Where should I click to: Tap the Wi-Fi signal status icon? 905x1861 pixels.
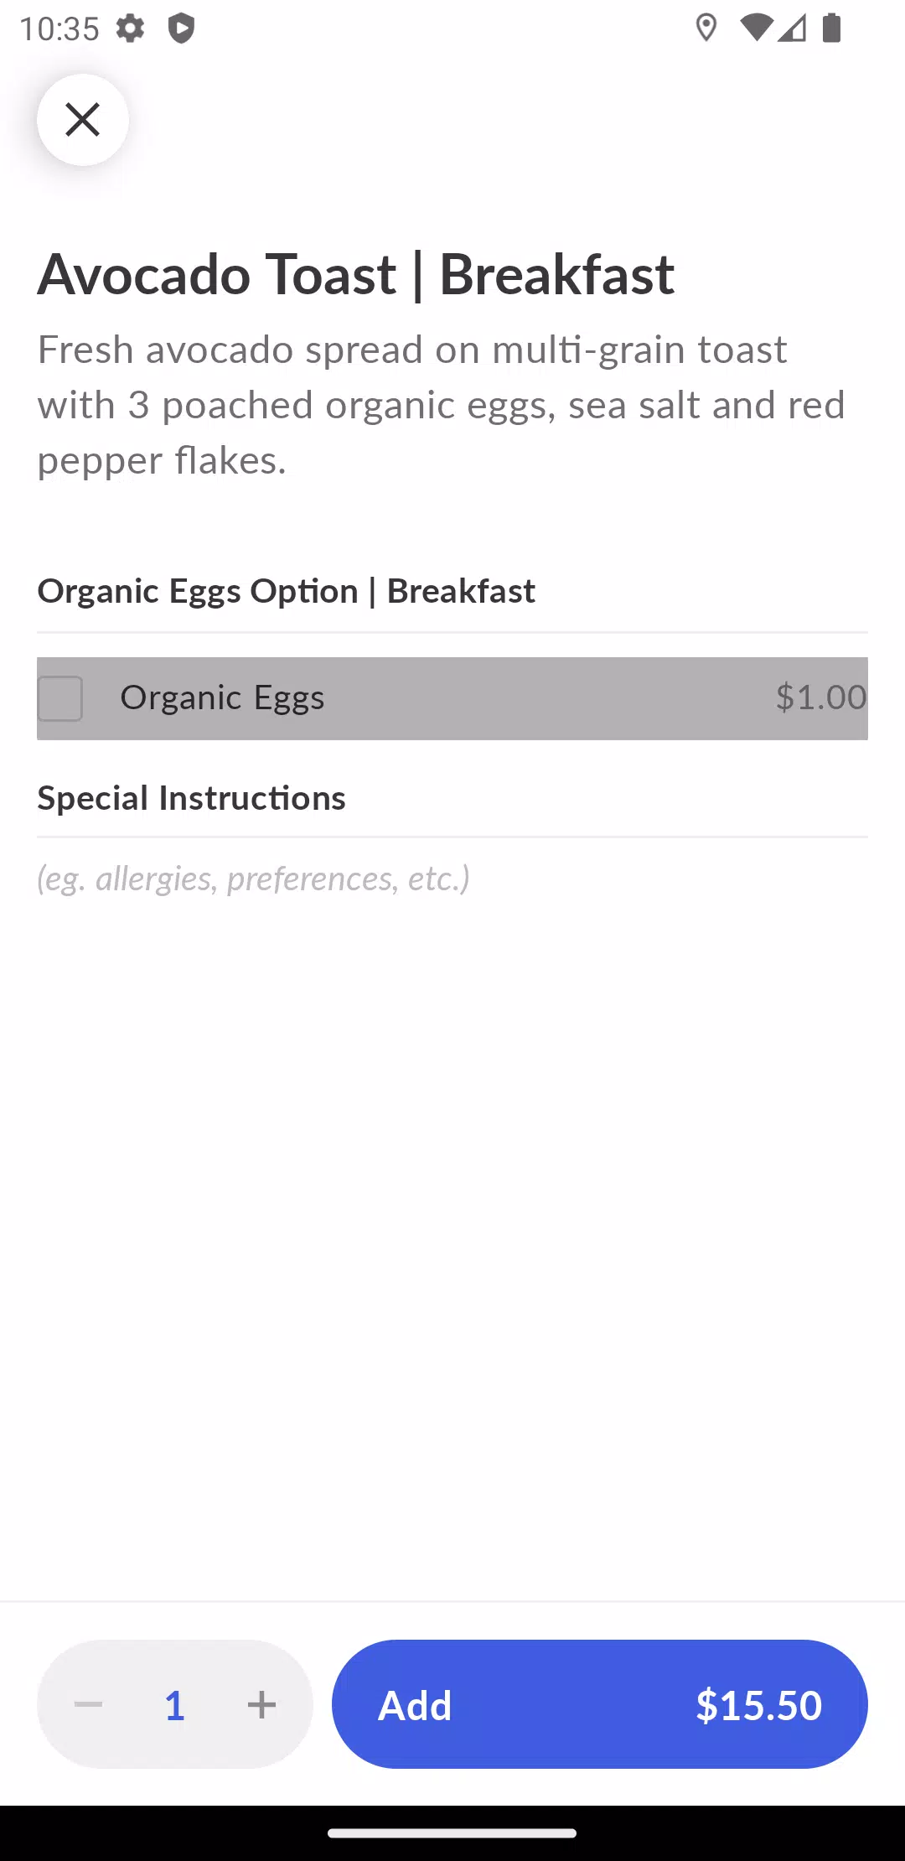(x=757, y=29)
